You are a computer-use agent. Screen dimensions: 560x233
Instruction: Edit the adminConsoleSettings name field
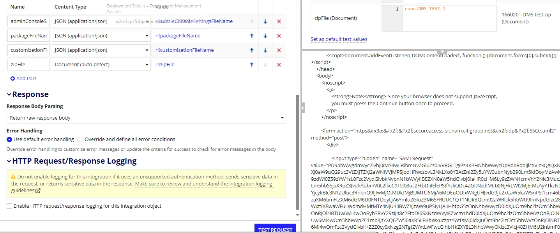[x=28, y=21]
